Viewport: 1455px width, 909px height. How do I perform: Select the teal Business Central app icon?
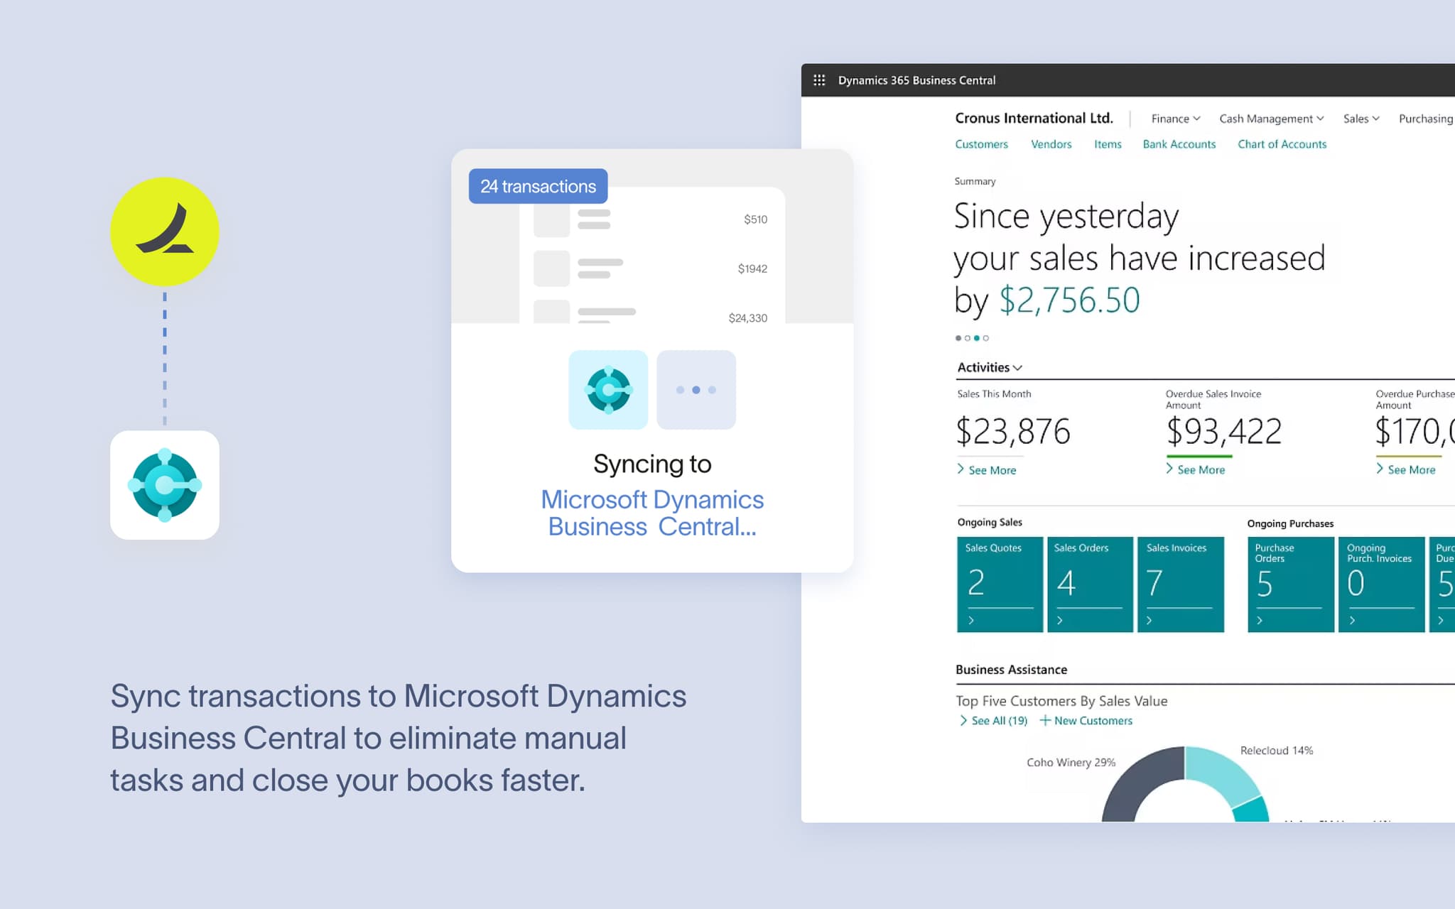click(165, 485)
